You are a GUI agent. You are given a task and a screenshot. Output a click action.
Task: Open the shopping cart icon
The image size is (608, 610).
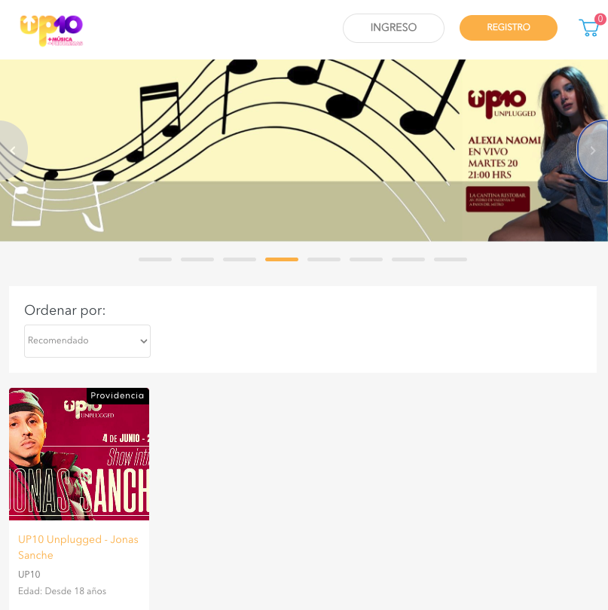[x=588, y=28]
